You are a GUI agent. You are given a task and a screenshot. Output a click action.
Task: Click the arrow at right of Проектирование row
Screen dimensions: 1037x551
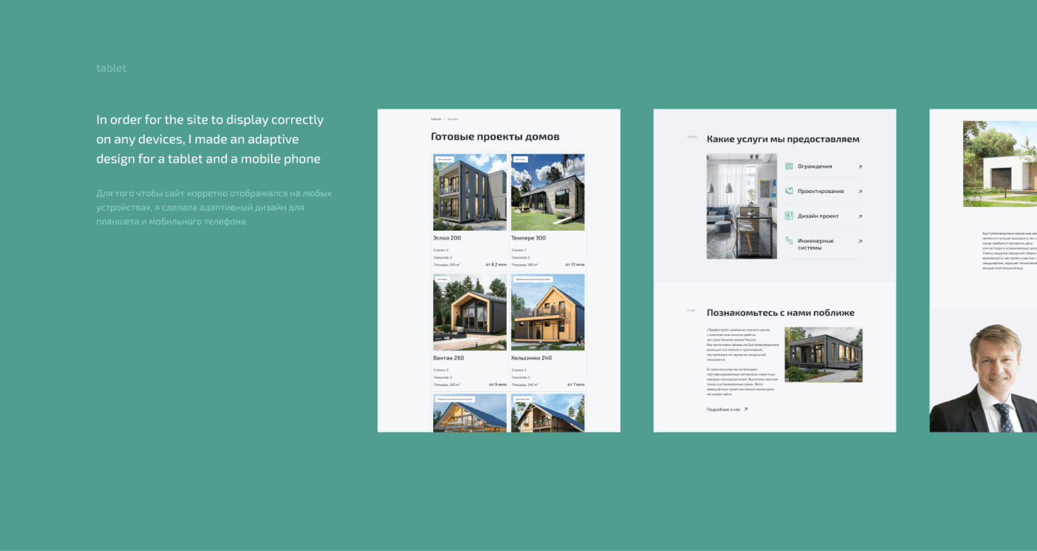coord(860,192)
